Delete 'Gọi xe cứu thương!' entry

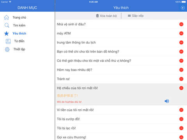tap(181, 137)
